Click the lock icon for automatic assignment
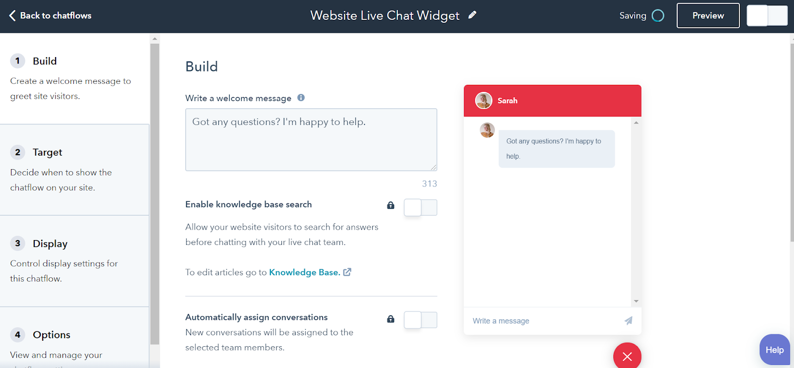The height and width of the screenshot is (368, 794). click(391, 319)
